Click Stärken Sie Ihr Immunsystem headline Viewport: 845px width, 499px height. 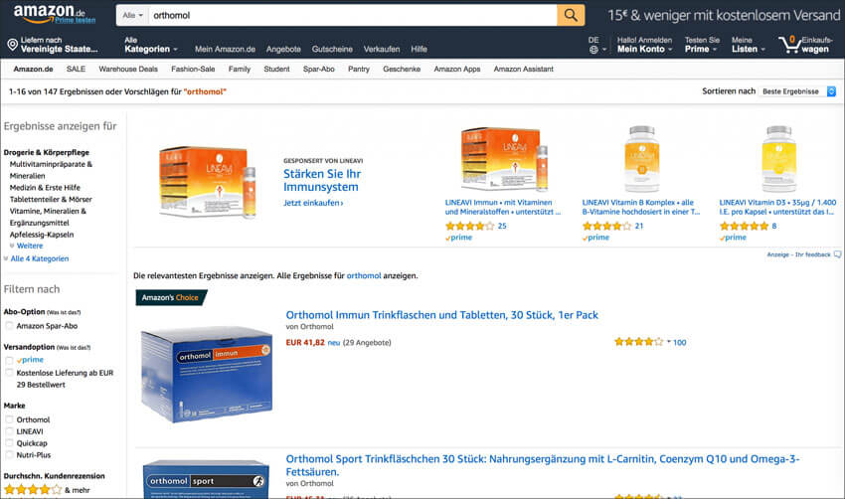click(322, 181)
